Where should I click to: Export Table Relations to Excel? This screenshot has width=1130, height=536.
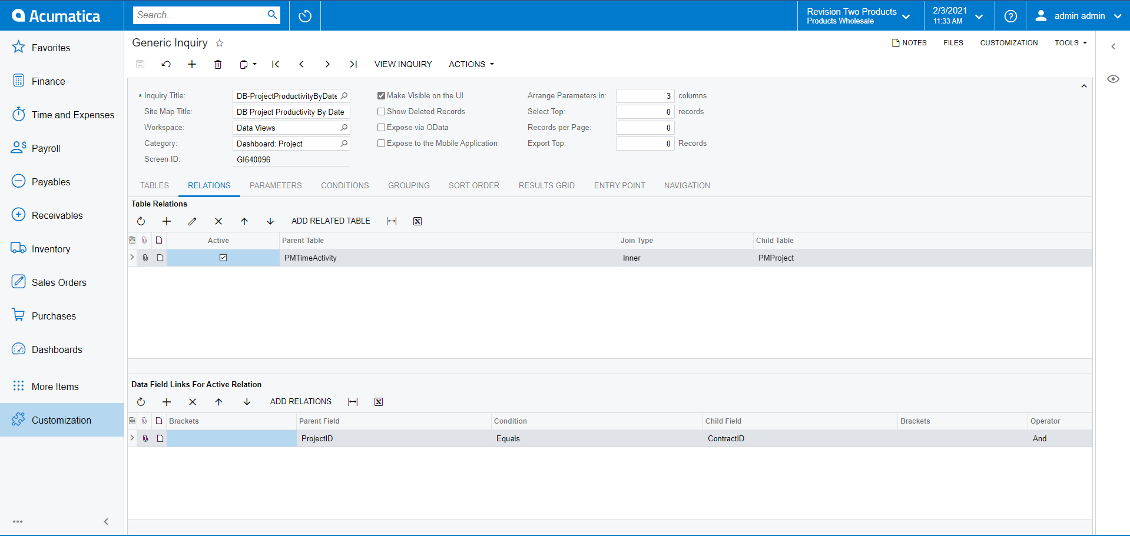(x=417, y=221)
